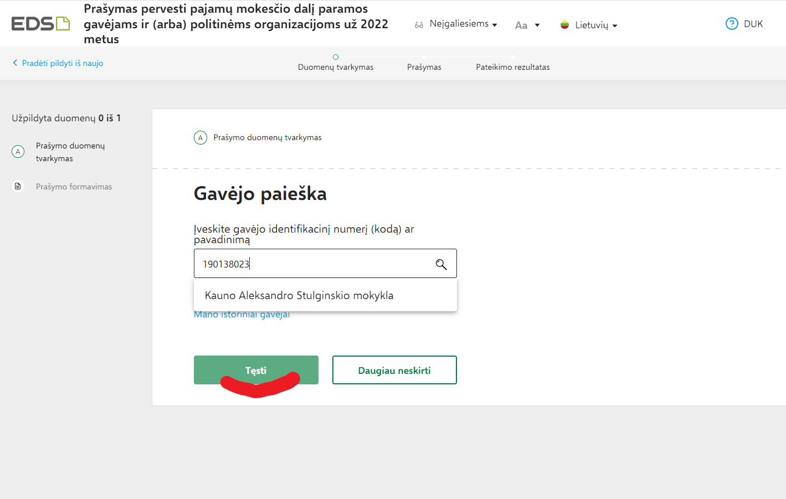Click the back chevron beside Pradėti pildyti
Viewport: 786px width, 499px height.
(x=15, y=63)
